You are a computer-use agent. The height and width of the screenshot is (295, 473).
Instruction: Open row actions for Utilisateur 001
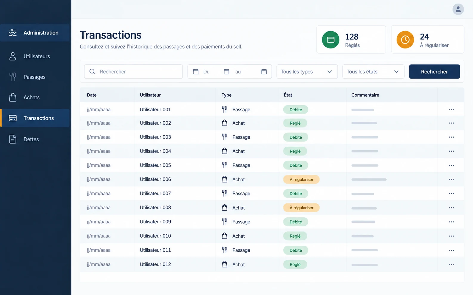point(451,110)
